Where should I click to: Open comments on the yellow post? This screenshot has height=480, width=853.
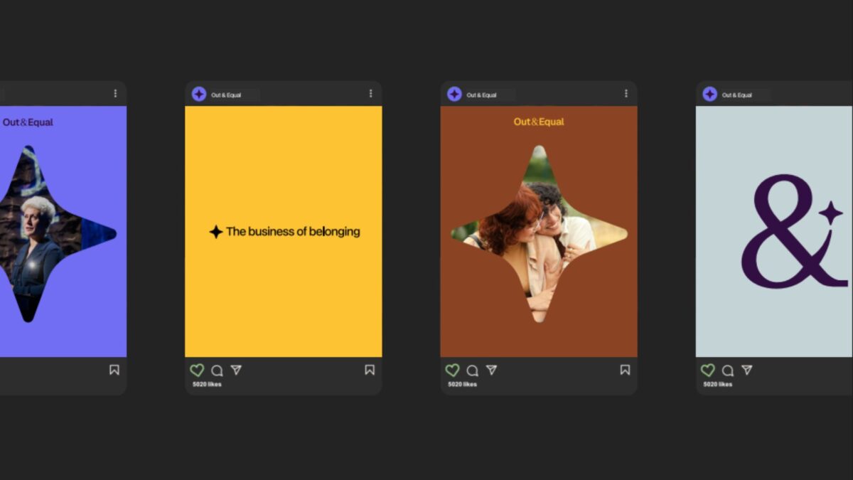(217, 370)
